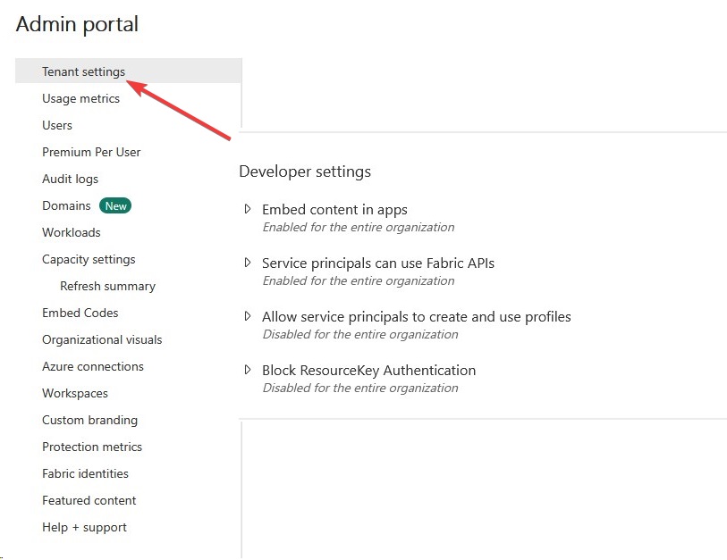Open Help + support
This screenshot has width=727, height=560.
click(84, 527)
